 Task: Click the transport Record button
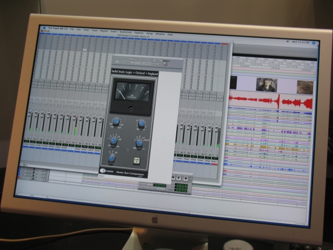[x=186, y=179]
